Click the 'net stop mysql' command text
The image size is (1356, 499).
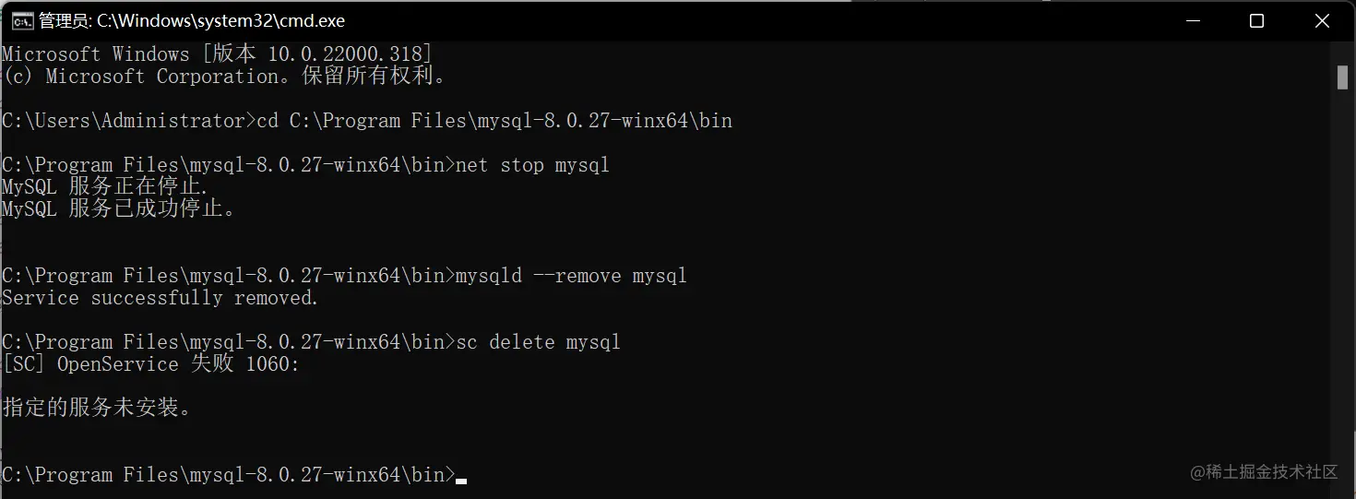coord(532,166)
